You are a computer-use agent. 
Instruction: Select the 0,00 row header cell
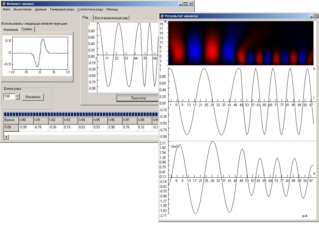click(x=11, y=128)
